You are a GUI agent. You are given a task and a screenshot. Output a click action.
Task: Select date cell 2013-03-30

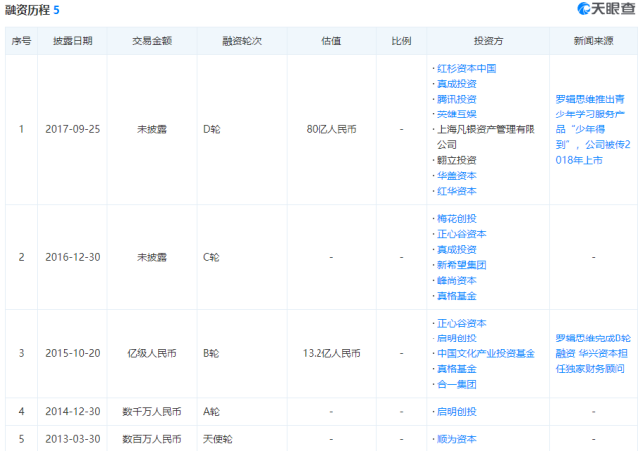(x=73, y=439)
